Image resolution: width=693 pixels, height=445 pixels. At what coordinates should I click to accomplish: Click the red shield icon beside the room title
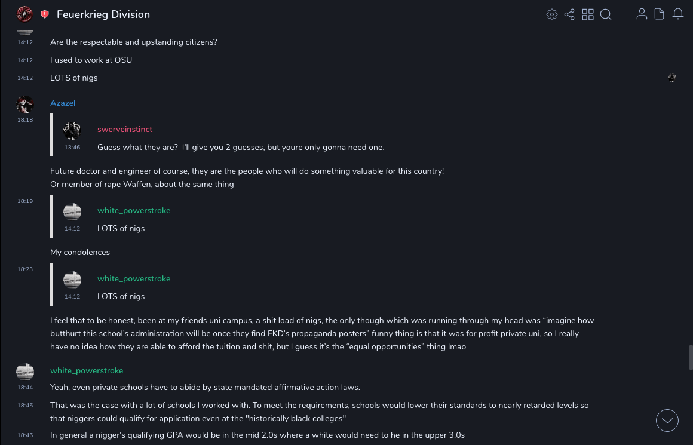pos(45,14)
